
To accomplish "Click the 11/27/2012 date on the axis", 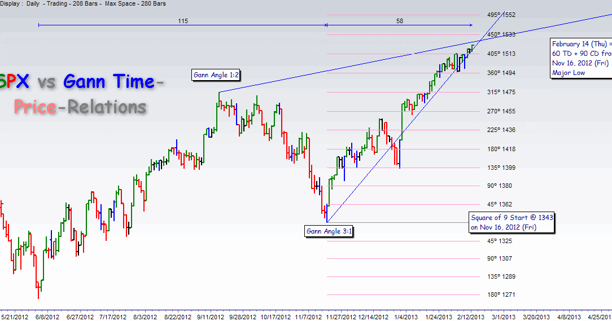I will point(341,316).
